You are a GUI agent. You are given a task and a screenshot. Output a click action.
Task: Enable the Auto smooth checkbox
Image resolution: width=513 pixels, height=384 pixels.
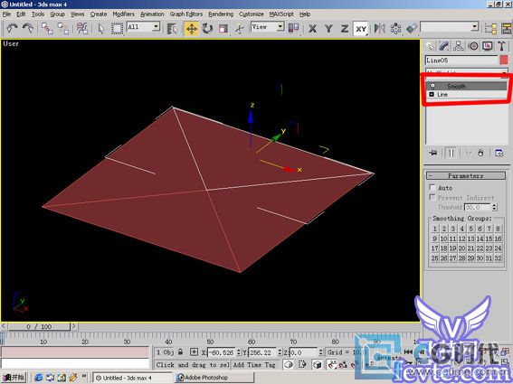432,187
